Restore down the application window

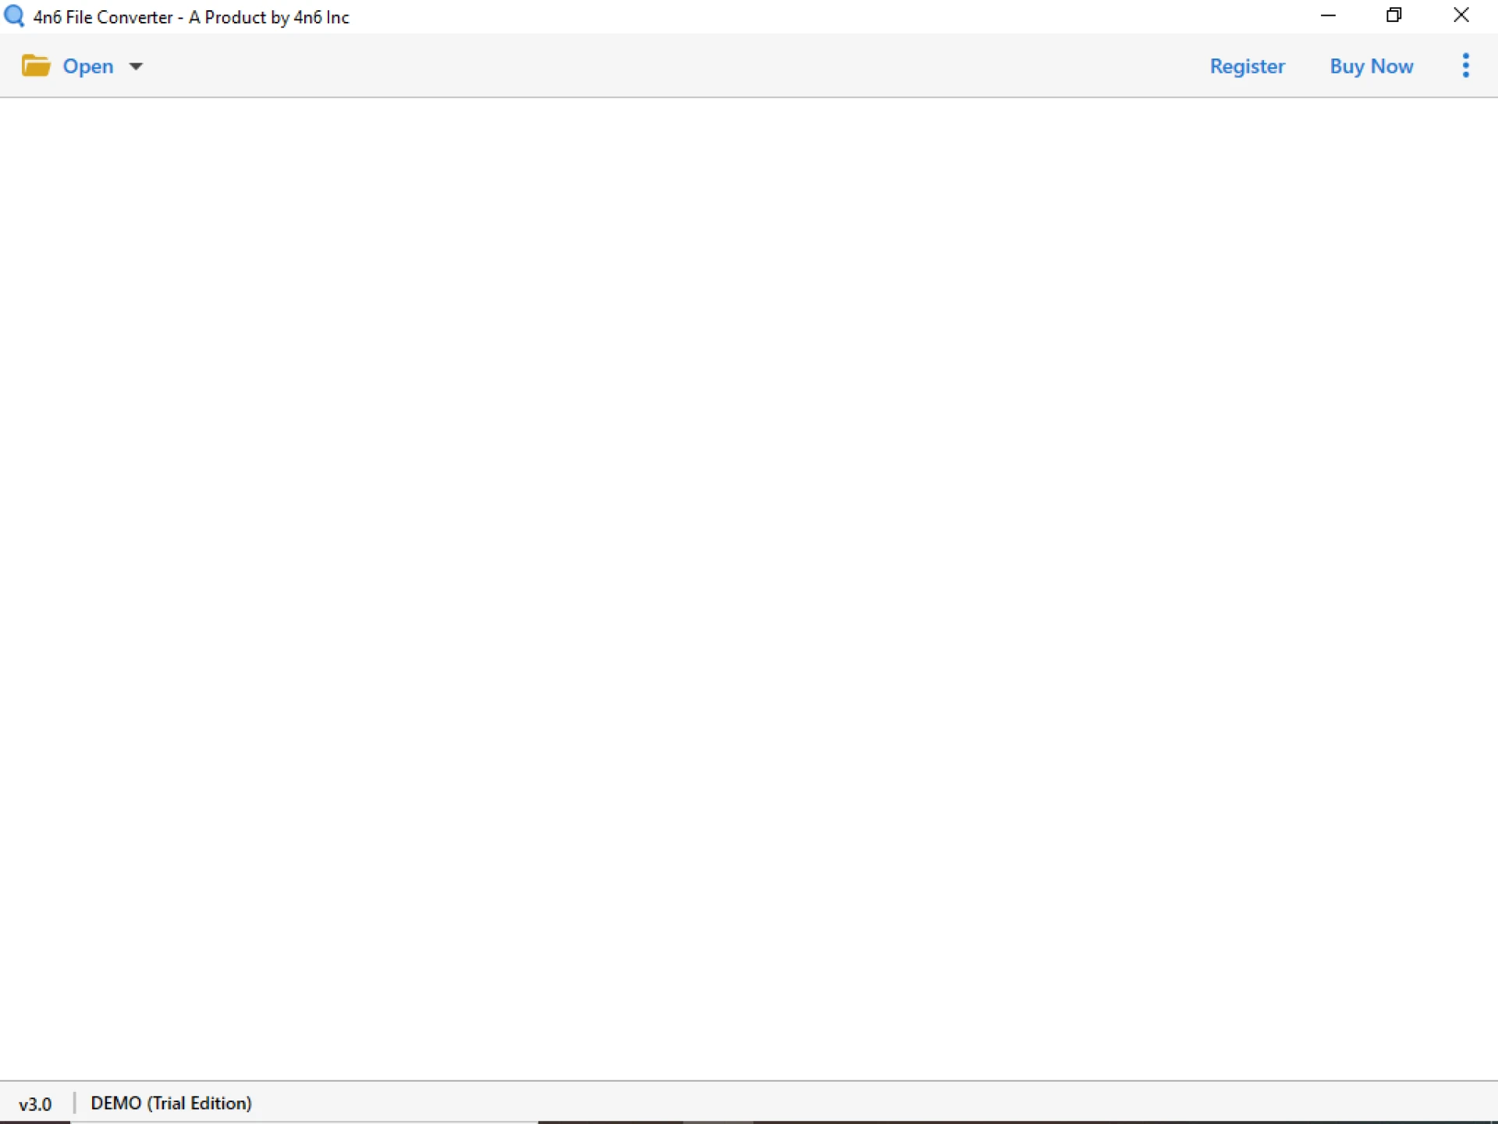(x=1394, y=16)
